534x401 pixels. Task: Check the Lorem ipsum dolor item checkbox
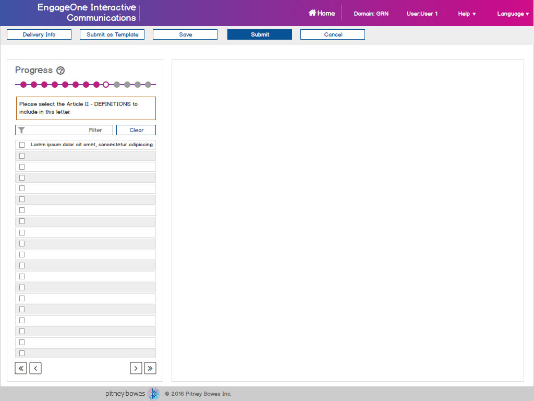coord(22,145)
